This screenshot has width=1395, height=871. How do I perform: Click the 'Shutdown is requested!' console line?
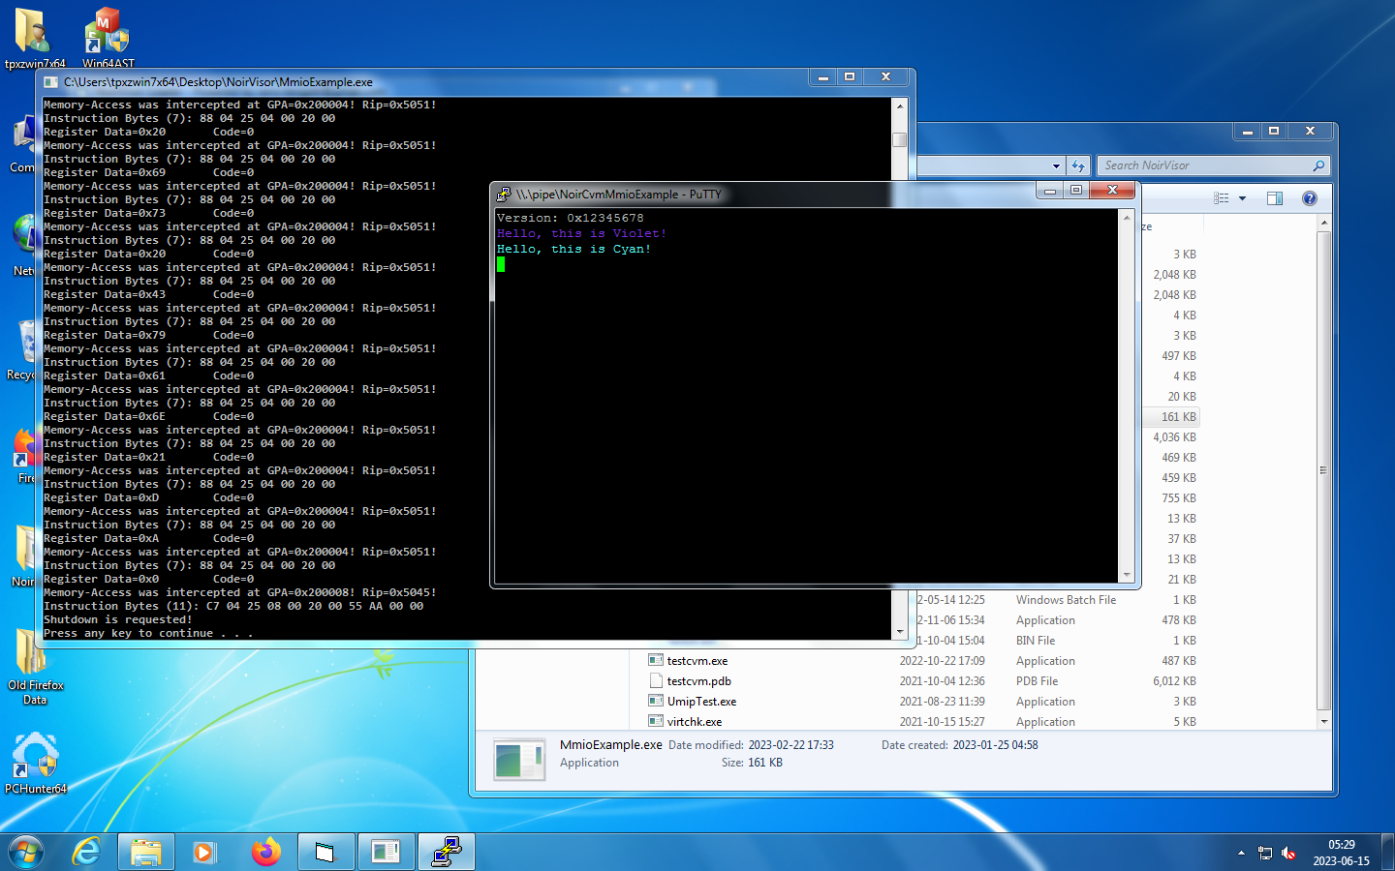118,619
